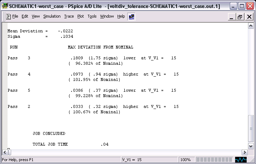
Task: Click the '99.228% of Nominal' text
Action: [x=95, y=96]
